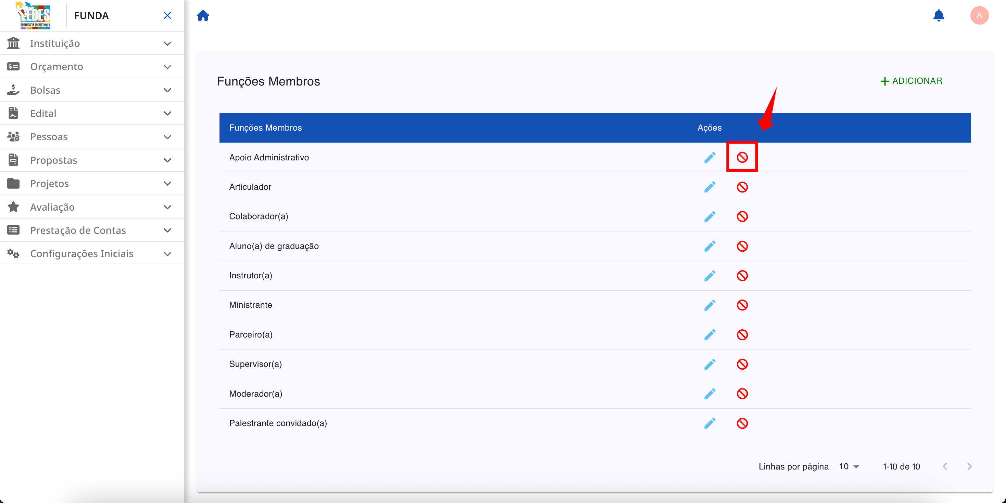Viewport: 1006px width, 503px height.
Task: Open the notifications bell
Action: point(938,16)
